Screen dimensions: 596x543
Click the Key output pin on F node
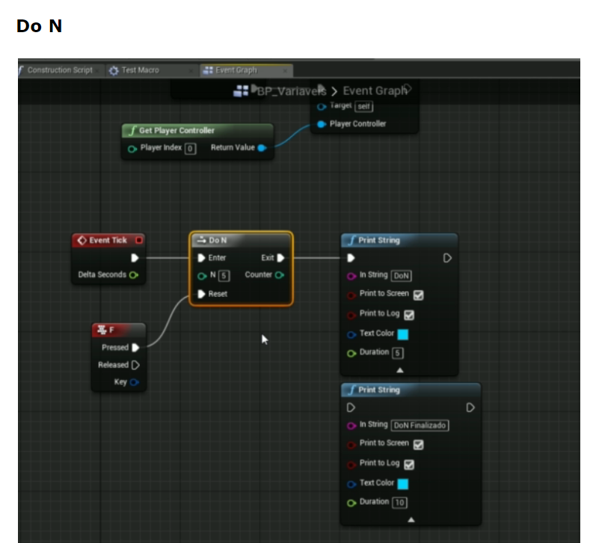(x=134, y=382)
